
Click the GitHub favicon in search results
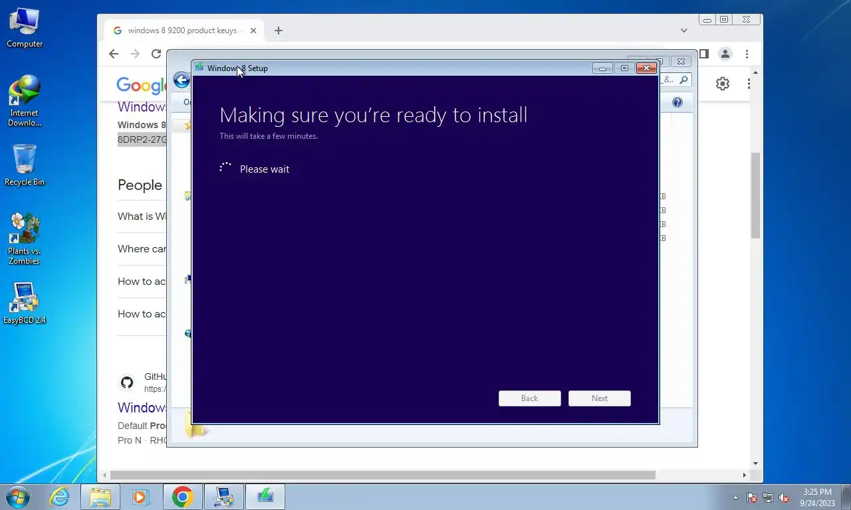[127, 382]
